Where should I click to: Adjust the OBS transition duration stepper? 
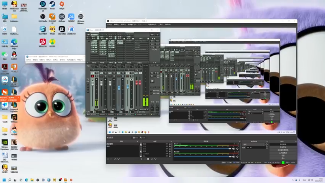[x=267, y=148]
